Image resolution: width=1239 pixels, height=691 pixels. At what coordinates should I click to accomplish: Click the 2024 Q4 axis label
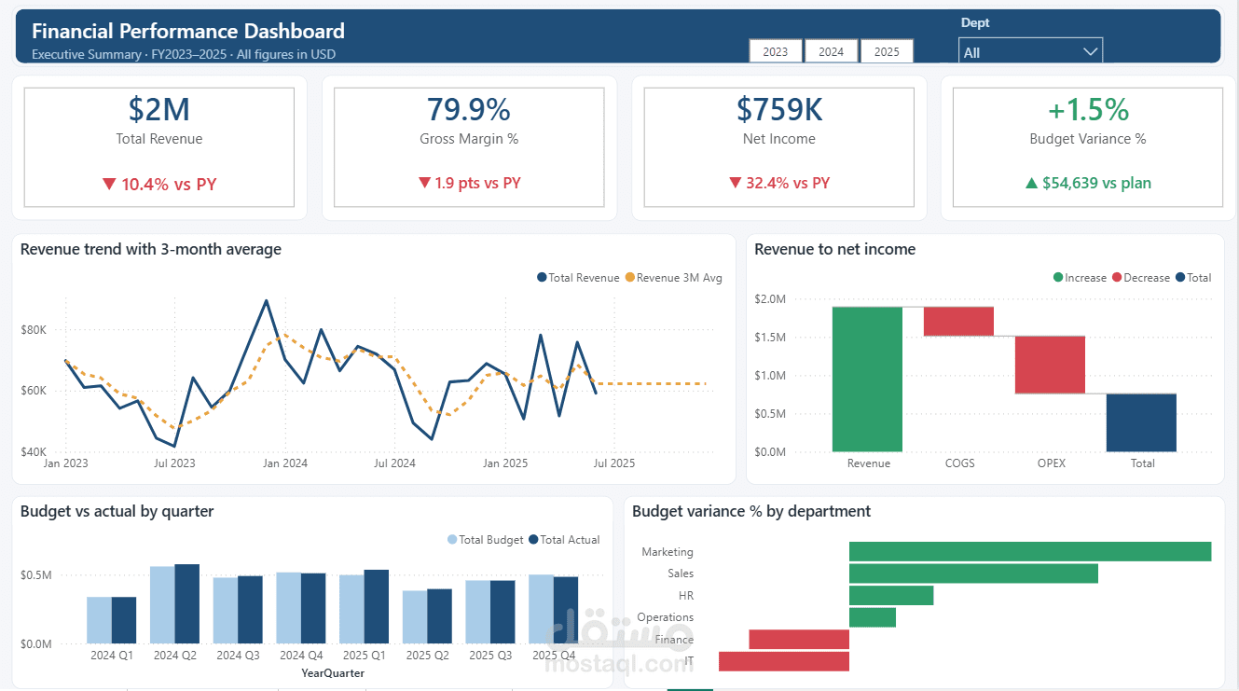click(301, 656)
